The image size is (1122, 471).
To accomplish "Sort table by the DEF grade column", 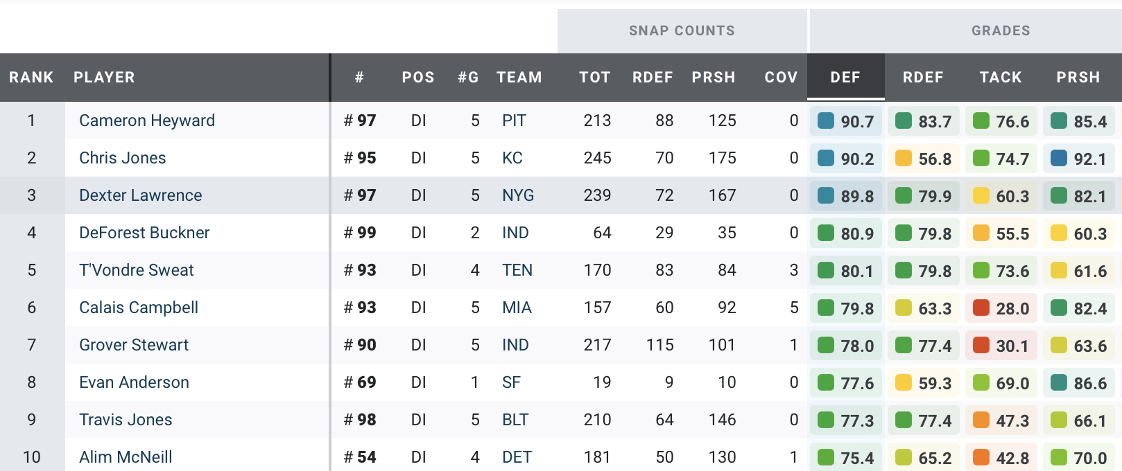I will (x=845, y=78).
